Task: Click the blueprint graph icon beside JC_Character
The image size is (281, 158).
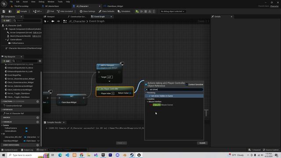Action: tap(65, 22)
